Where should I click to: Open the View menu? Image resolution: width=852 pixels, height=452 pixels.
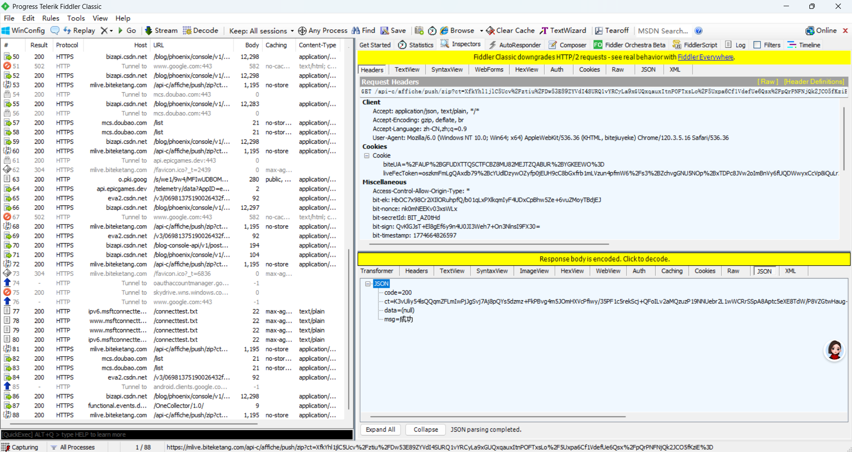pos(100,18)
